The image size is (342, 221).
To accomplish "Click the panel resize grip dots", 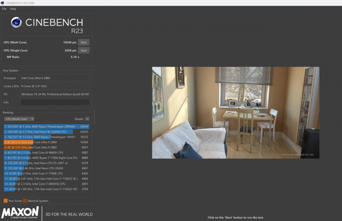I will 94,116.
